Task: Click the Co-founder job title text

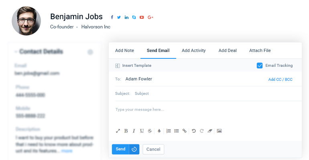Action: click(x=62, y=27)
